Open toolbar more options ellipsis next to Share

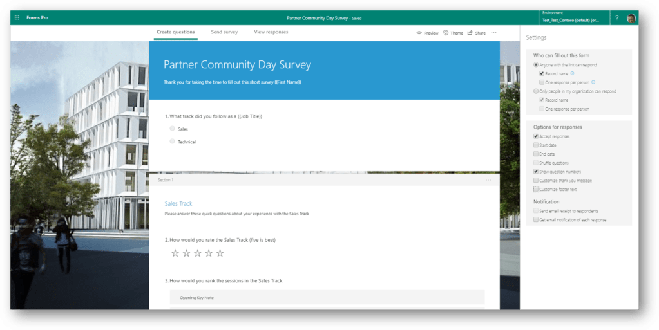coord(494,33)
